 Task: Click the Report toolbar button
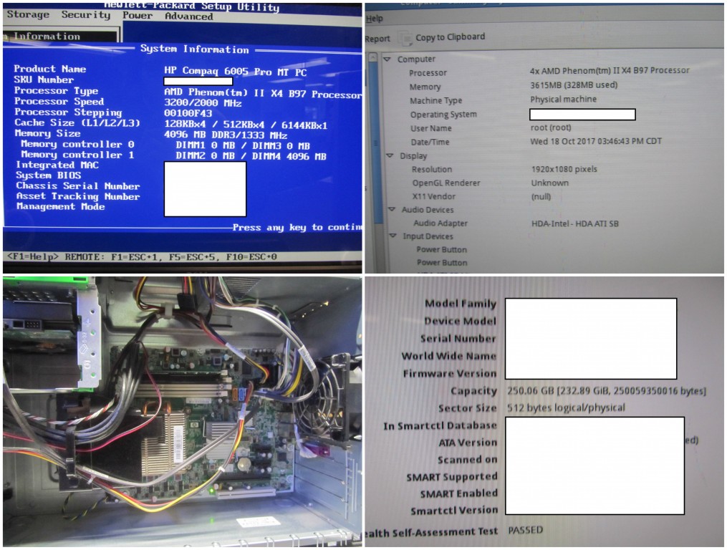pyautogui.click(x=377, y=39)
